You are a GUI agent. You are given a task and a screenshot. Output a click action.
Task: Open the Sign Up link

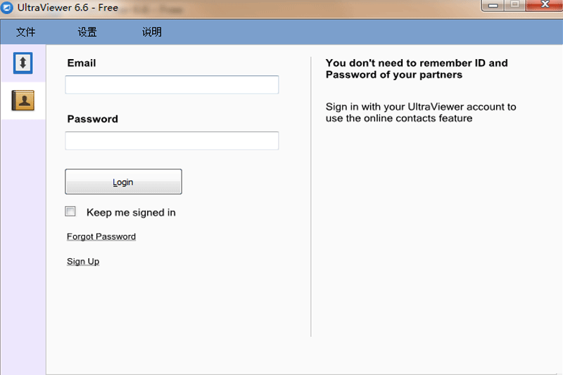pos(83,262)
